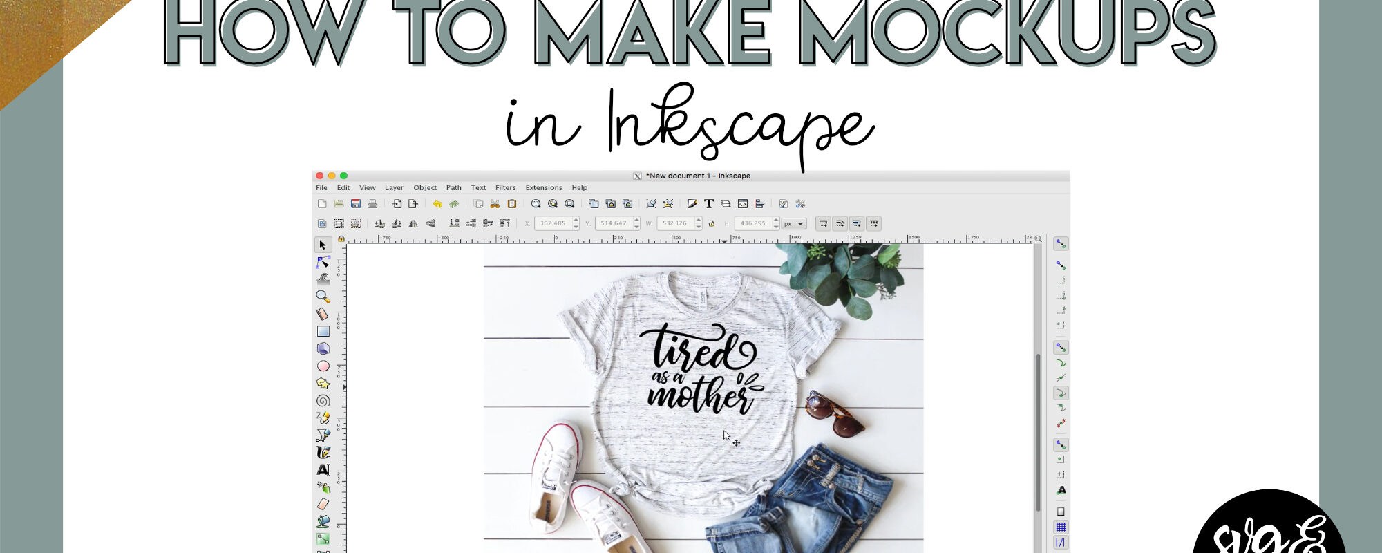Viewport: 1382px width, 553px height.
Task: Select the Calligraphy tool
Action: (323, 452)
